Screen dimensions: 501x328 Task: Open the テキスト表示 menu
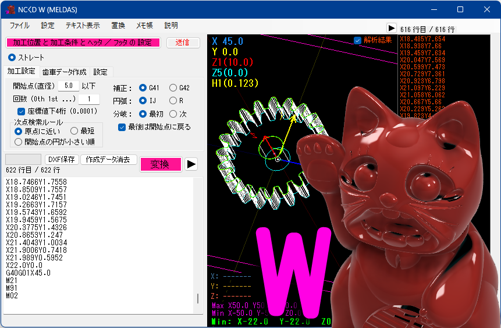click(83, 26)
